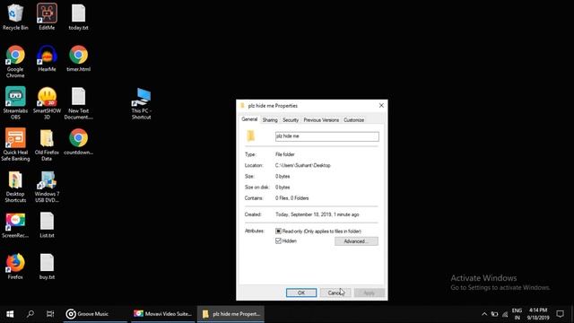574x323 pixels.
Task: Switch to the Customize tab
Action: (353, 119)
